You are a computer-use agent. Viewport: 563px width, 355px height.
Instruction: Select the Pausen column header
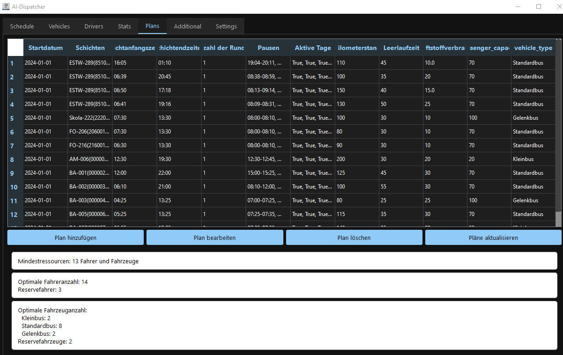click(x=268, y=48)
